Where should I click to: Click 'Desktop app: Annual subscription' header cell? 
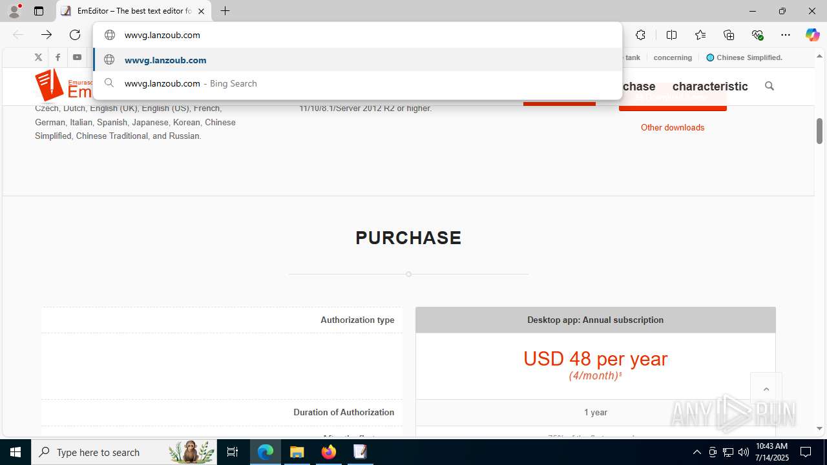click(595, 320)
